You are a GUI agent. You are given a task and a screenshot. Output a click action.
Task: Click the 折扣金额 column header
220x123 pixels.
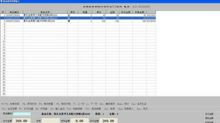[x=126, y=12]
